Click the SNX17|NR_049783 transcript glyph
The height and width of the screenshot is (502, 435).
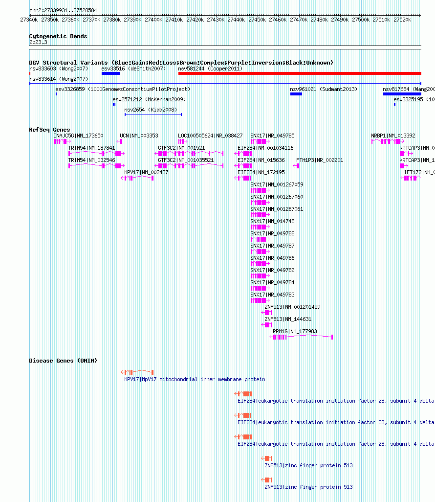point(260,300)
